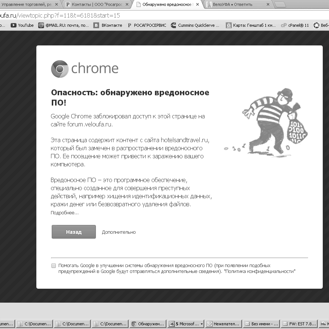329x329 pixels.
Task: Open the Подробнее... link
Action: [x=65, y=213]
